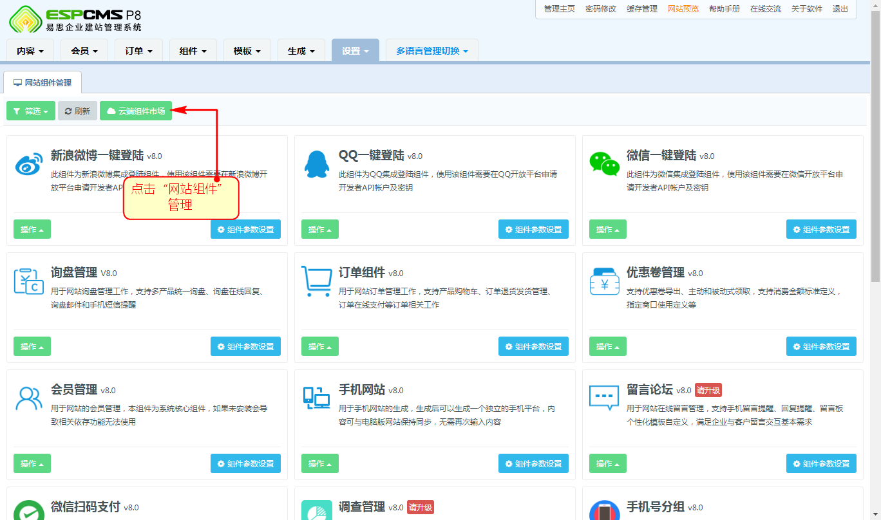The height and width of the screenshot is (520, 881).
Task: Click 请升级 badge on 调查管理
Action: [x=420, y=507]
